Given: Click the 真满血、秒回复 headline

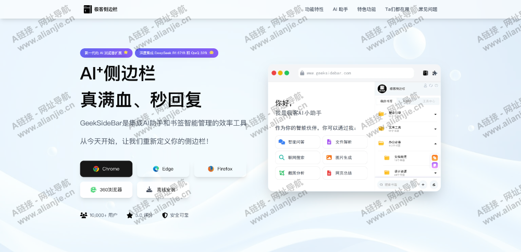Looking at the screenshot, I should pyautogui.click(x=141, y=99).
